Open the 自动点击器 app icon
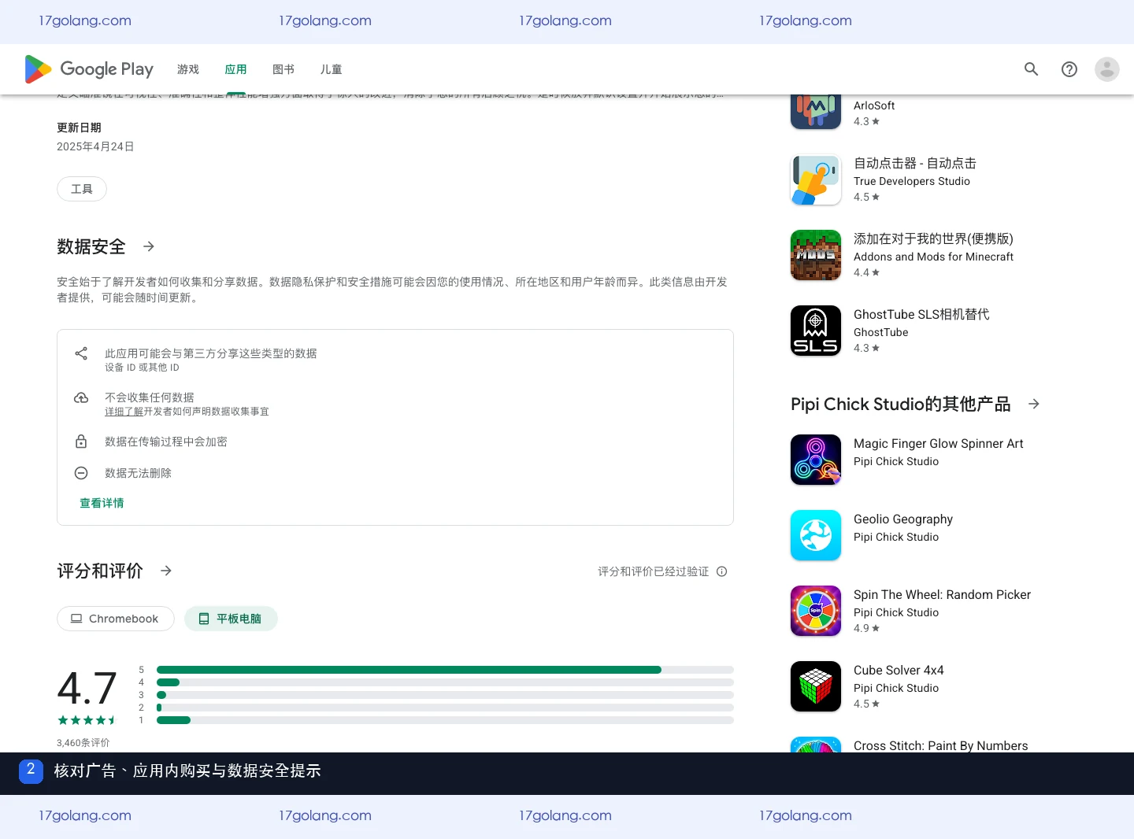The width and height of the screenshot is (1134, 839). [816, 179]
